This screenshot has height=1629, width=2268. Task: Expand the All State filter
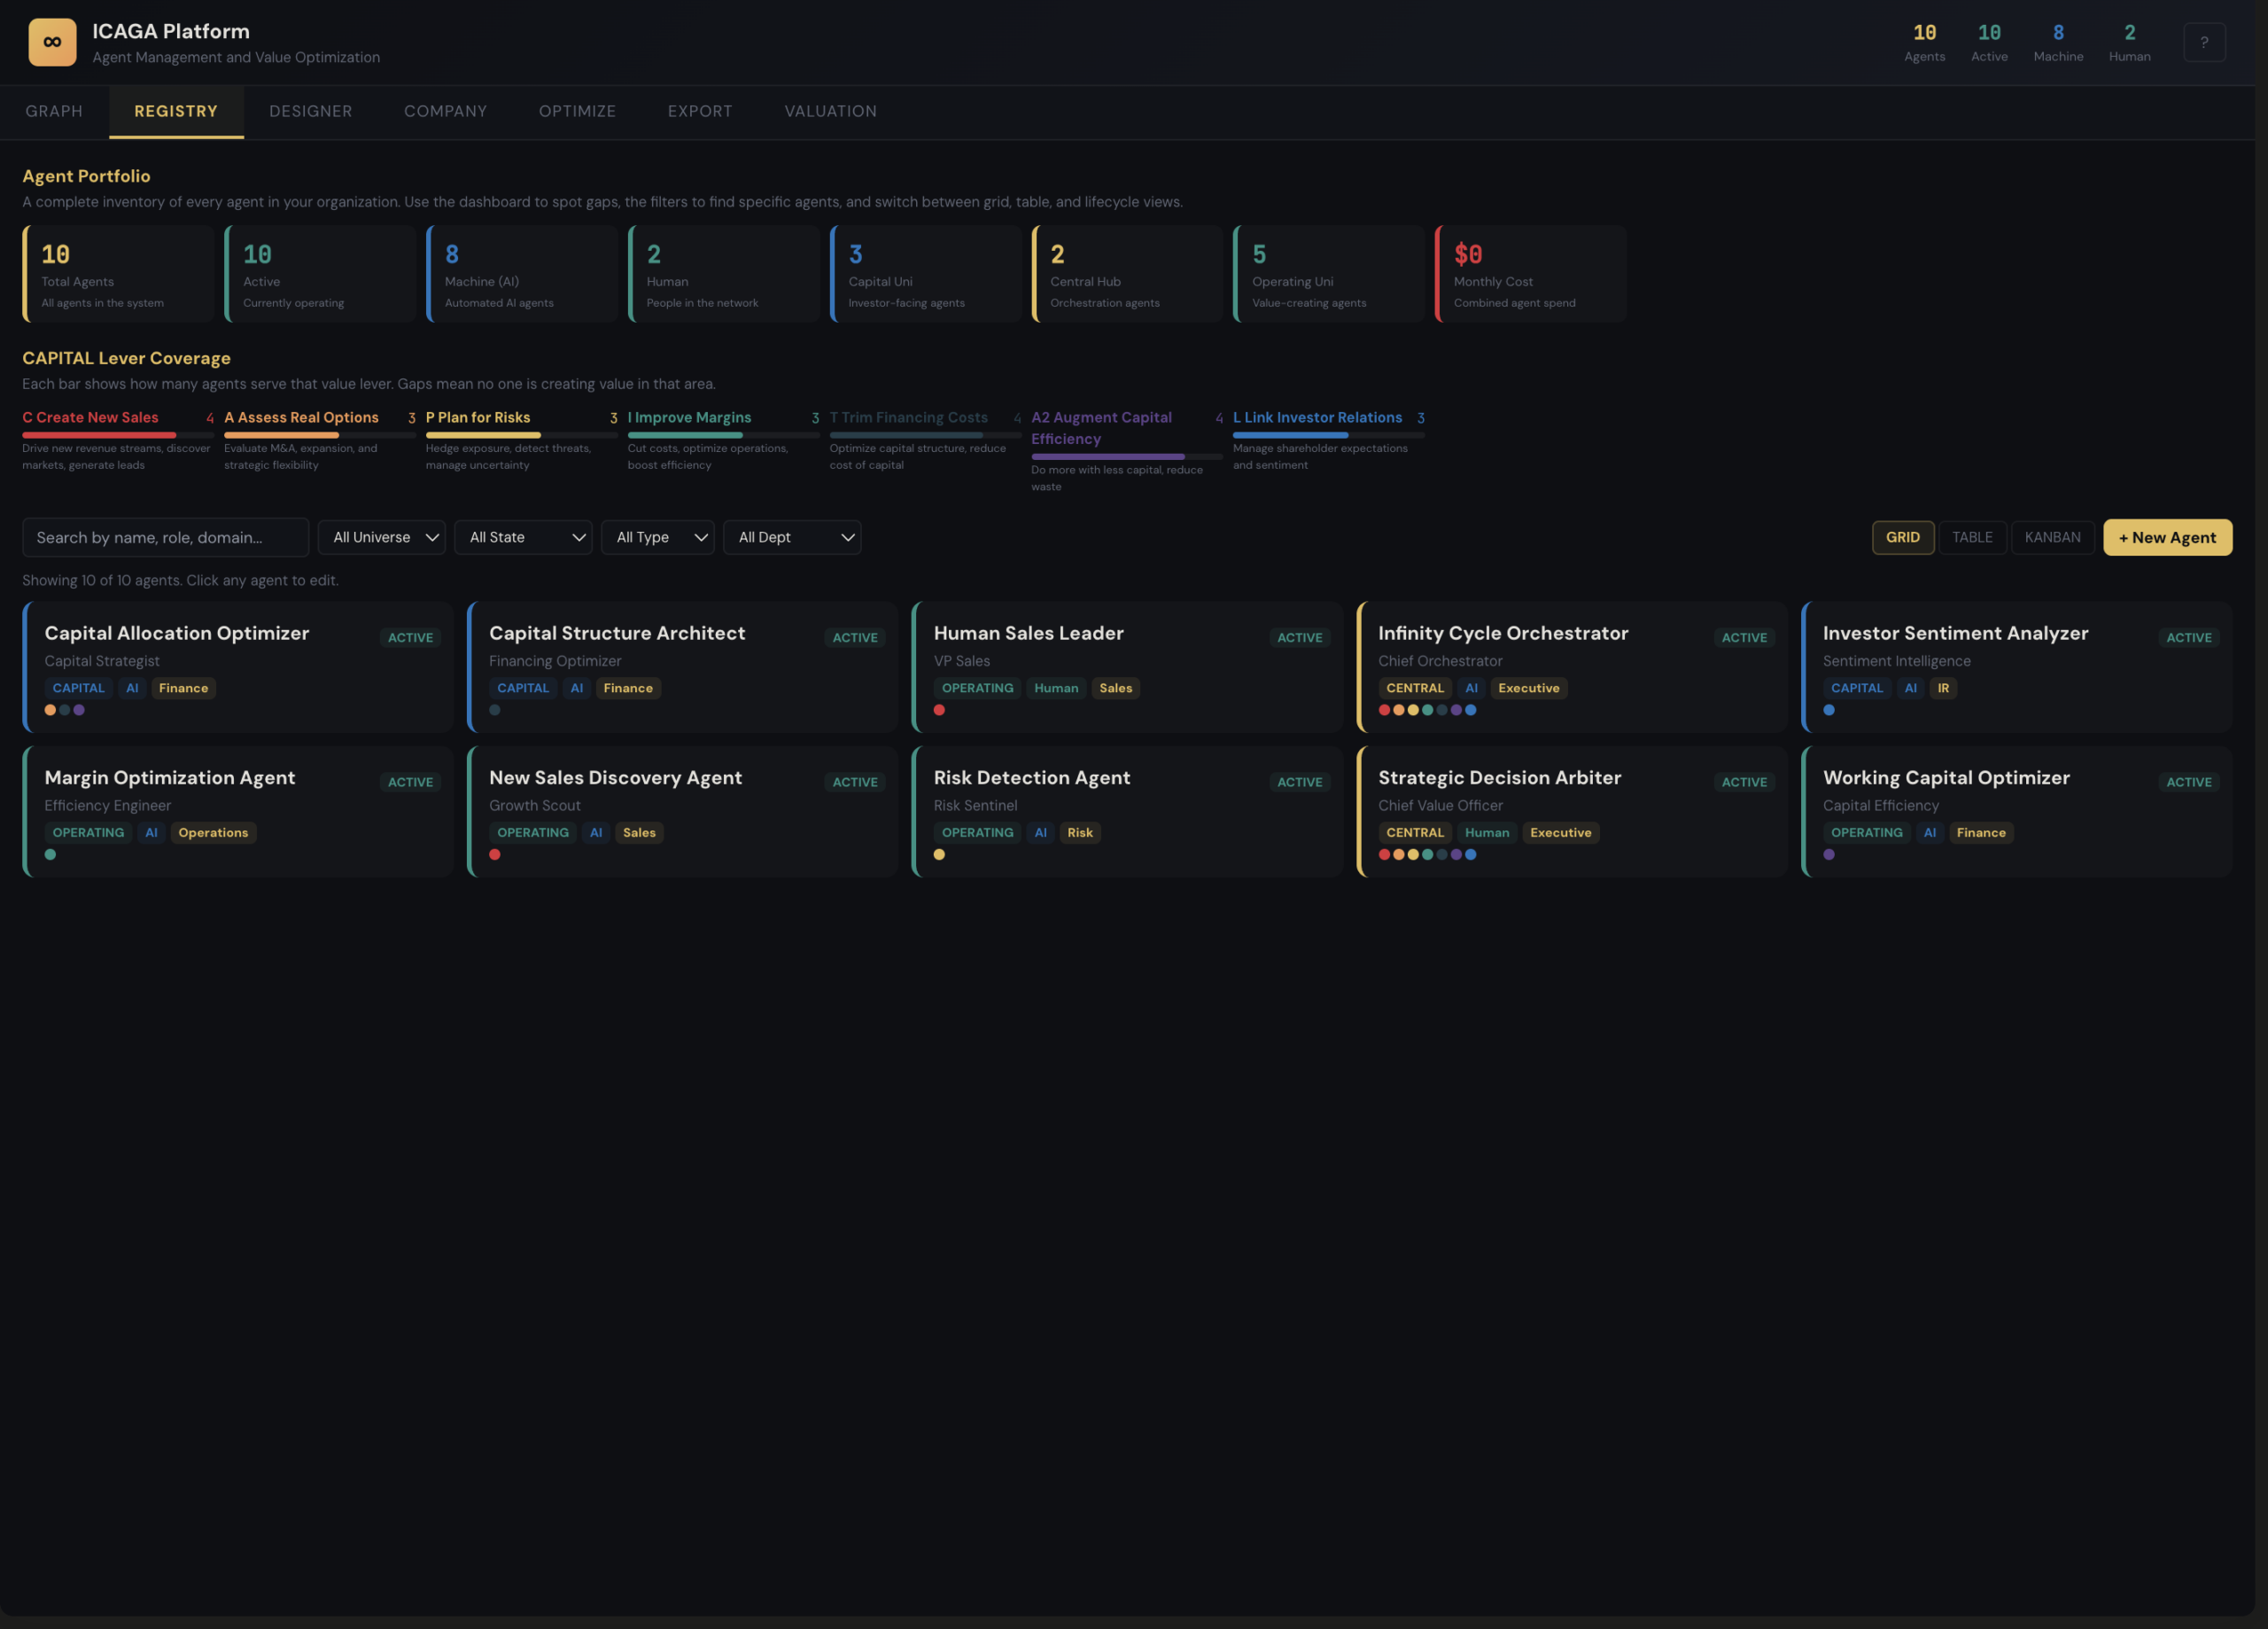pyautogui.click(x=523, y=537)
